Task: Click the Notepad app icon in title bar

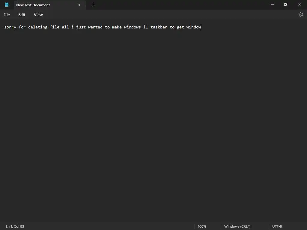Action: pyautogui.click(x=7, y=5)
